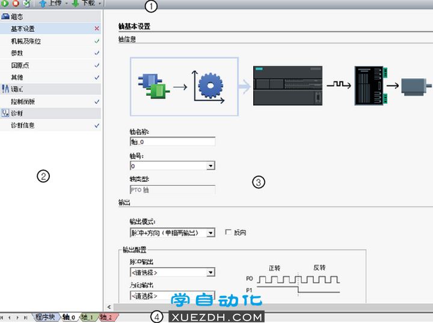Click the PLC controller image
433x323 pixels.
tap(287, 85)
